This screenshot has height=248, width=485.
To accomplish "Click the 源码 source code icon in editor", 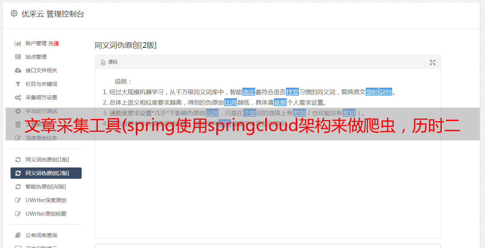I will (x=103, y=62).
